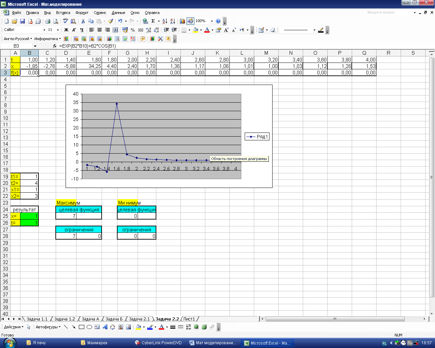This screenshot has height=348, width=435.
Task: Open the Calibri font name dropdown
Action: click(x=44, y=30)
